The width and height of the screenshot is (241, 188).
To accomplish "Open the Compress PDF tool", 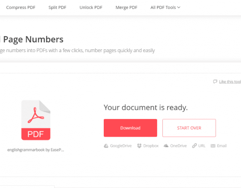I will [x=21, y=8].
